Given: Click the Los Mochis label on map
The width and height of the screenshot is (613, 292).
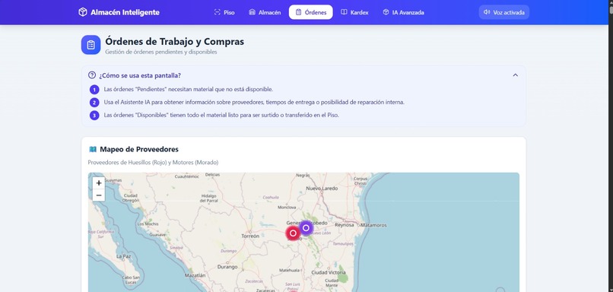Looking at the screenshot, I should click(x=148, y=224).
